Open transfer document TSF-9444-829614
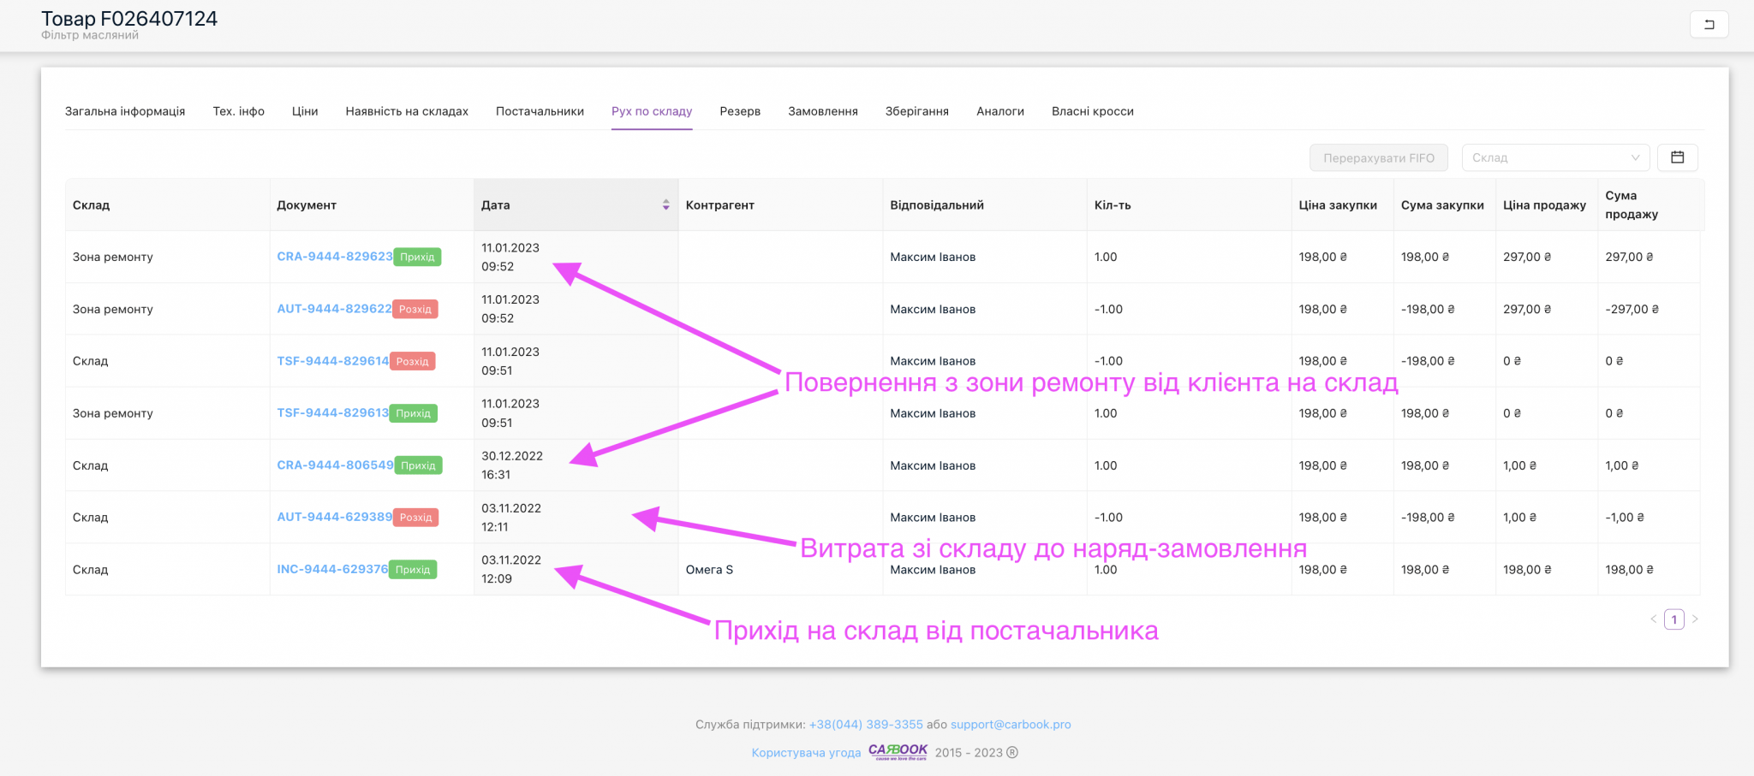1754x776 pixels. (332, 361)
